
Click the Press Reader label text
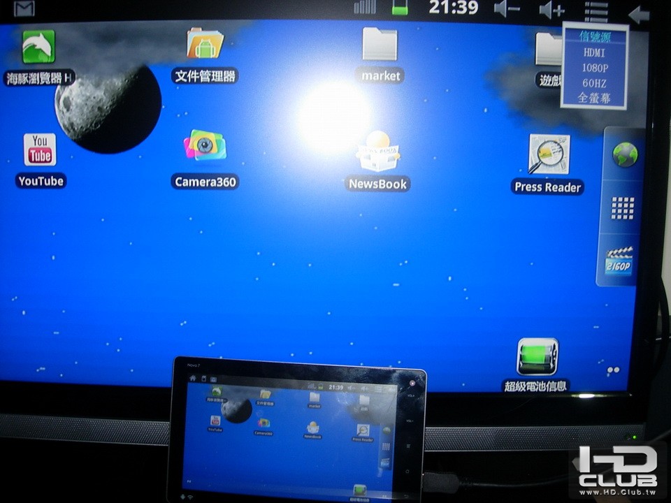click(x=547, y=187)
